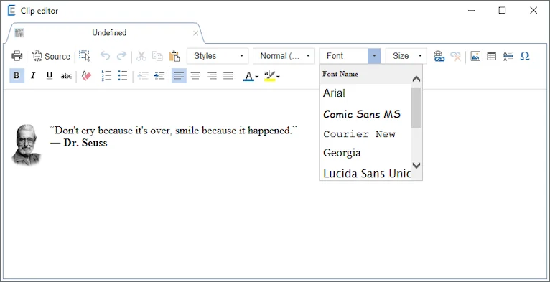The width and height of the screenshot is (550, 282).
Task: Pick Lucida Sans Unicode font
Action: point(365,173)
